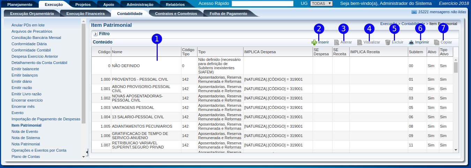Open unread messages envelope icon
This screenshot has width=471, height=168.
pos(414,12)
